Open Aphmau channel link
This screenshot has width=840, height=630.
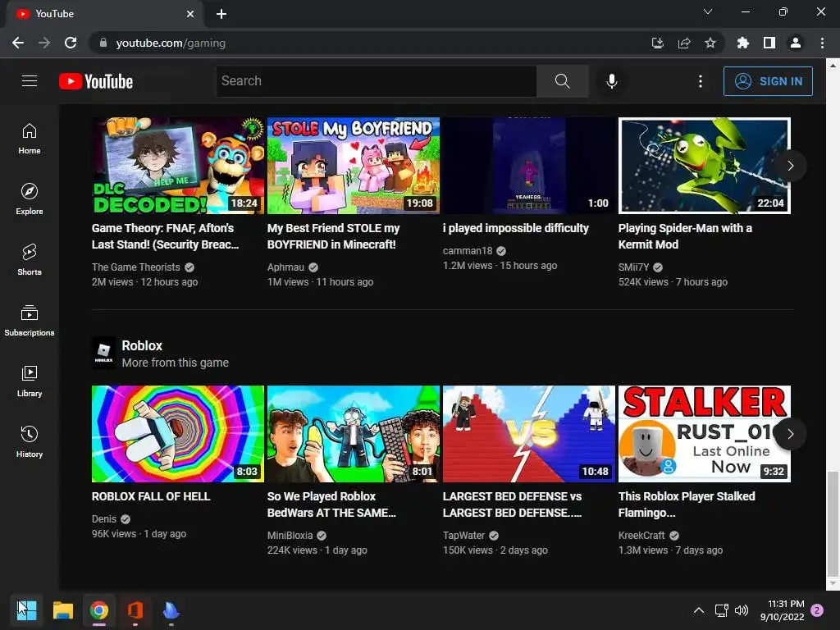point(285,267)
